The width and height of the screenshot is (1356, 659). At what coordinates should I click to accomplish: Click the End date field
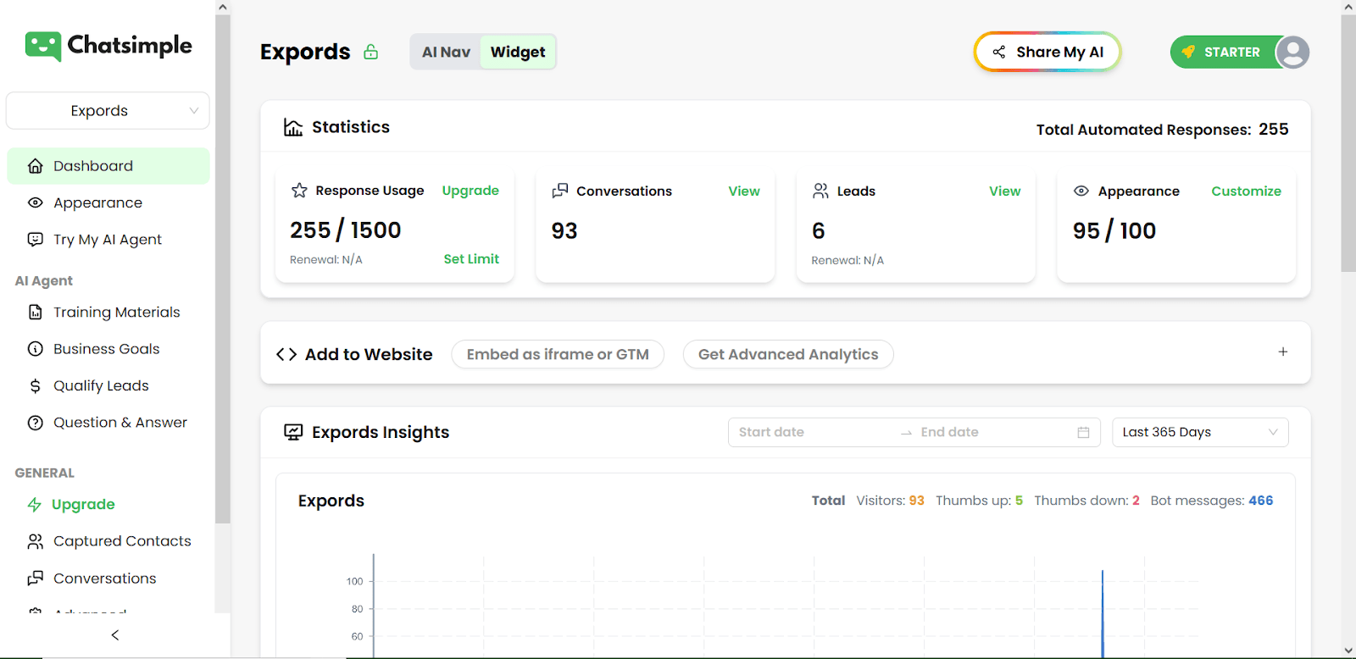992,432
